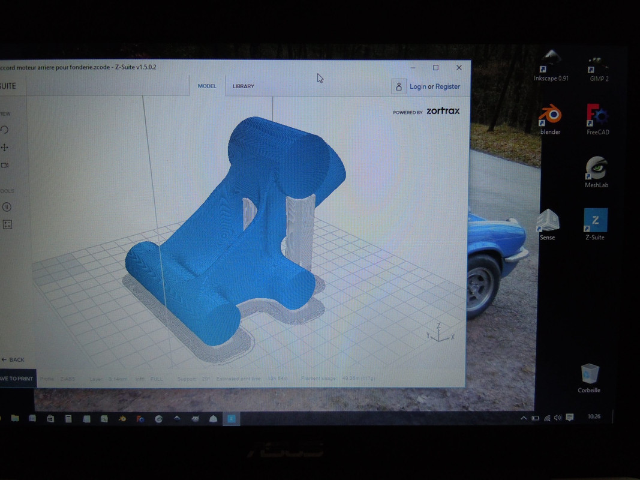Maximize the Z-Suite window
Viewport: 640px width, 480px height.
coord(436,68)
